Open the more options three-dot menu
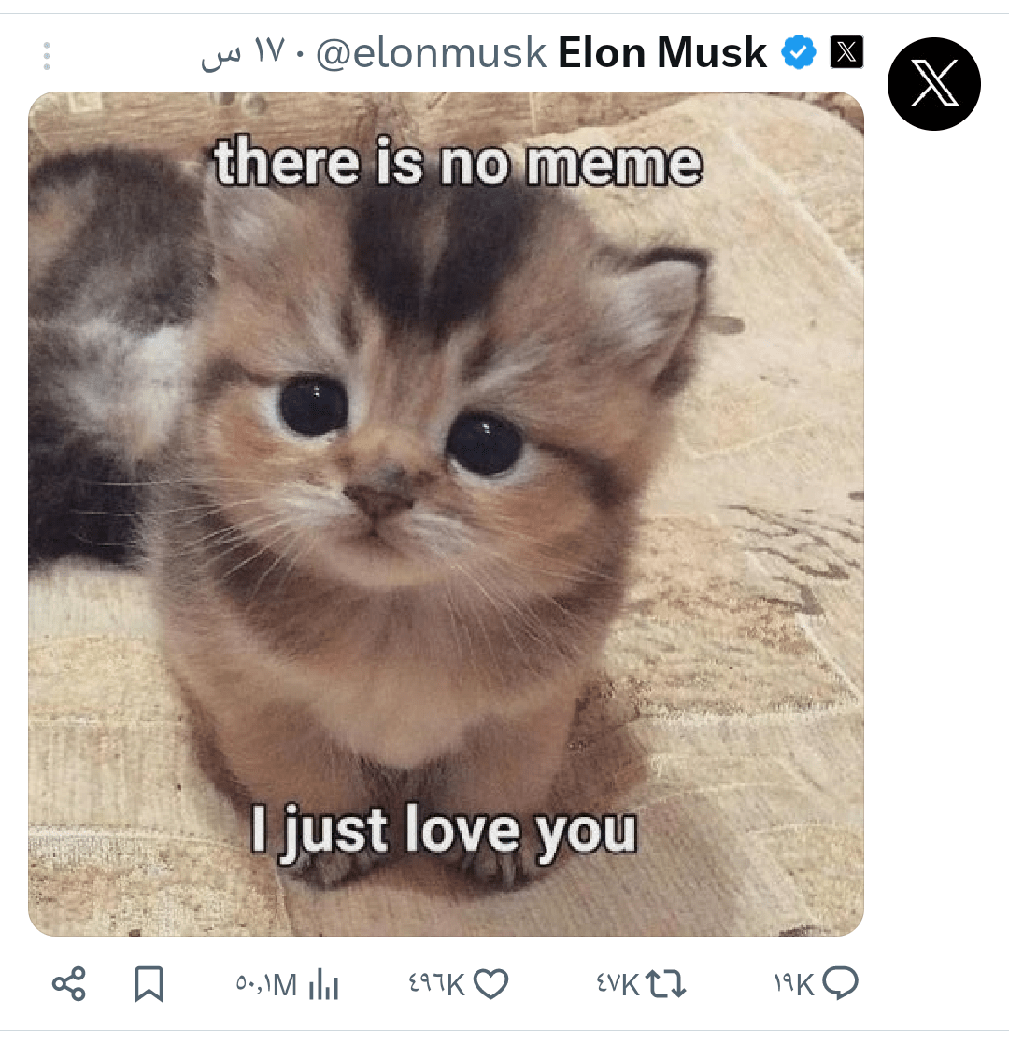1009x1057 pixels. (47, 56)
